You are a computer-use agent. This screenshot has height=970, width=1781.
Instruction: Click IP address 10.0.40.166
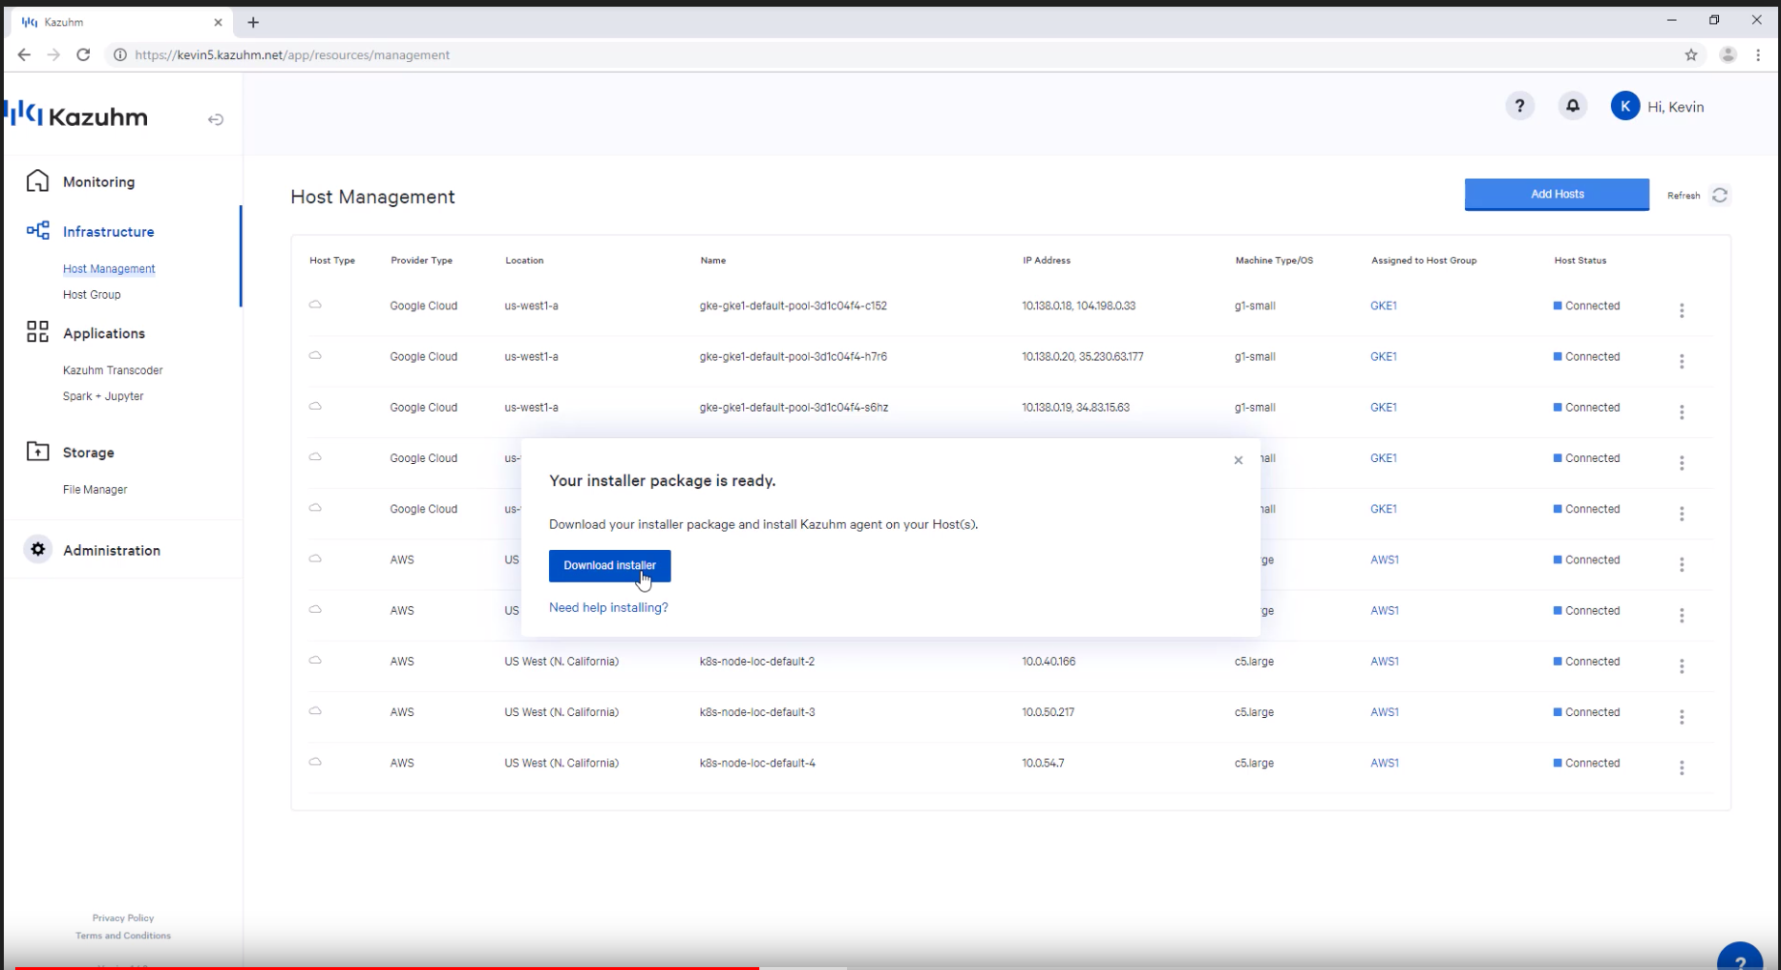coord(1049,661)
